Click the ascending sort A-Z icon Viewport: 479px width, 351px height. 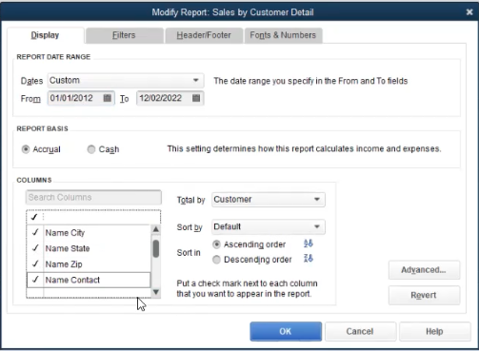point(308,244)
